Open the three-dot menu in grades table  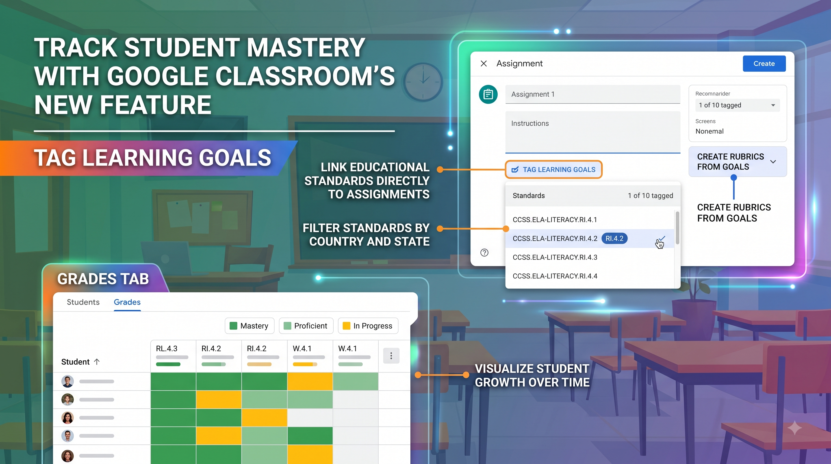391,356
